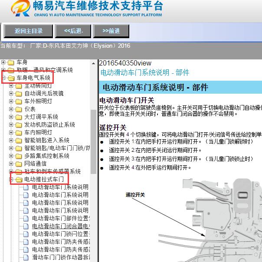The width and height of the screenshot is (262, 262).
Task: Expand the 发动机防盗锁止系统 node
Action: [x=11, y=124]
